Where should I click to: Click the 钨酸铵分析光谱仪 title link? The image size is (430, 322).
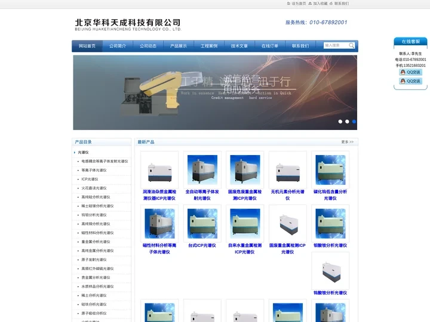tap(330, 293)
